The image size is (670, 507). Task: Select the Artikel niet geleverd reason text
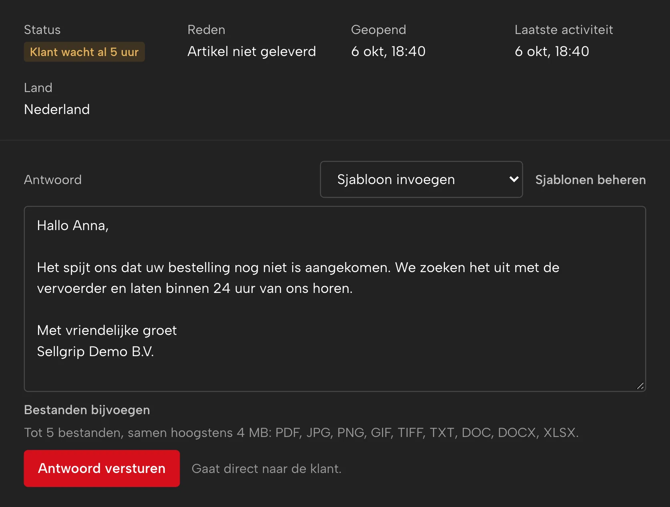[252, 51]
